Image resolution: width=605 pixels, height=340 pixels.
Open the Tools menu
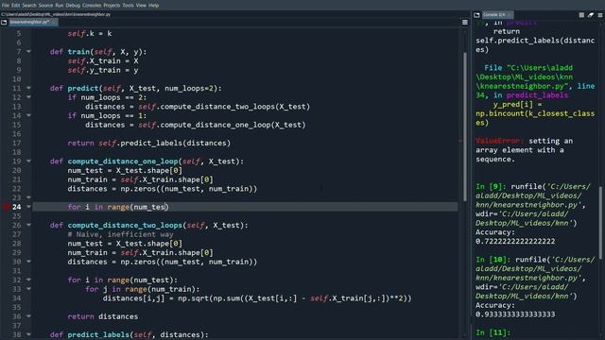tap(128, 6)
